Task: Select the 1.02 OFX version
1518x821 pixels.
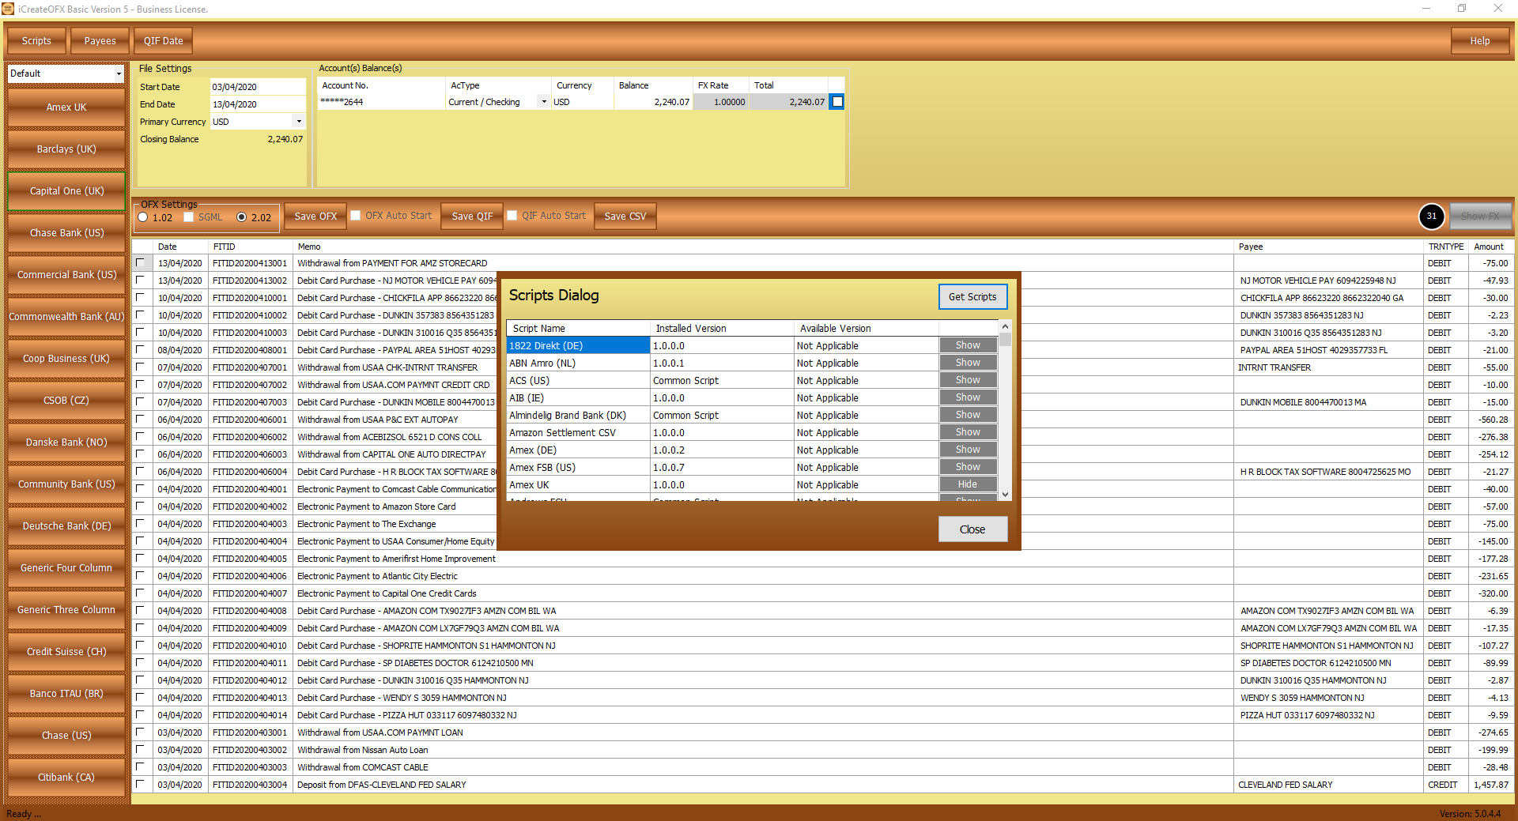Action: [142, 217]
